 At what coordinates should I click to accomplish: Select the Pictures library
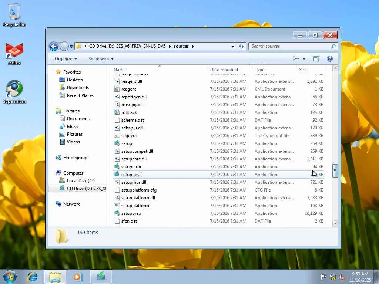71,134
